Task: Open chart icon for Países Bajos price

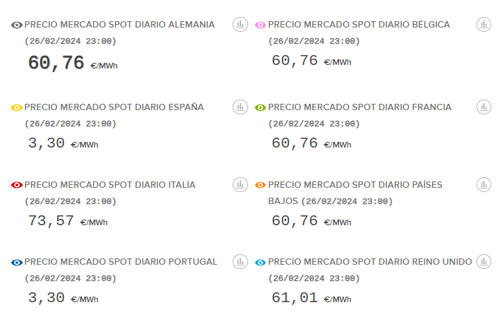Action: (x=484, y=185)
